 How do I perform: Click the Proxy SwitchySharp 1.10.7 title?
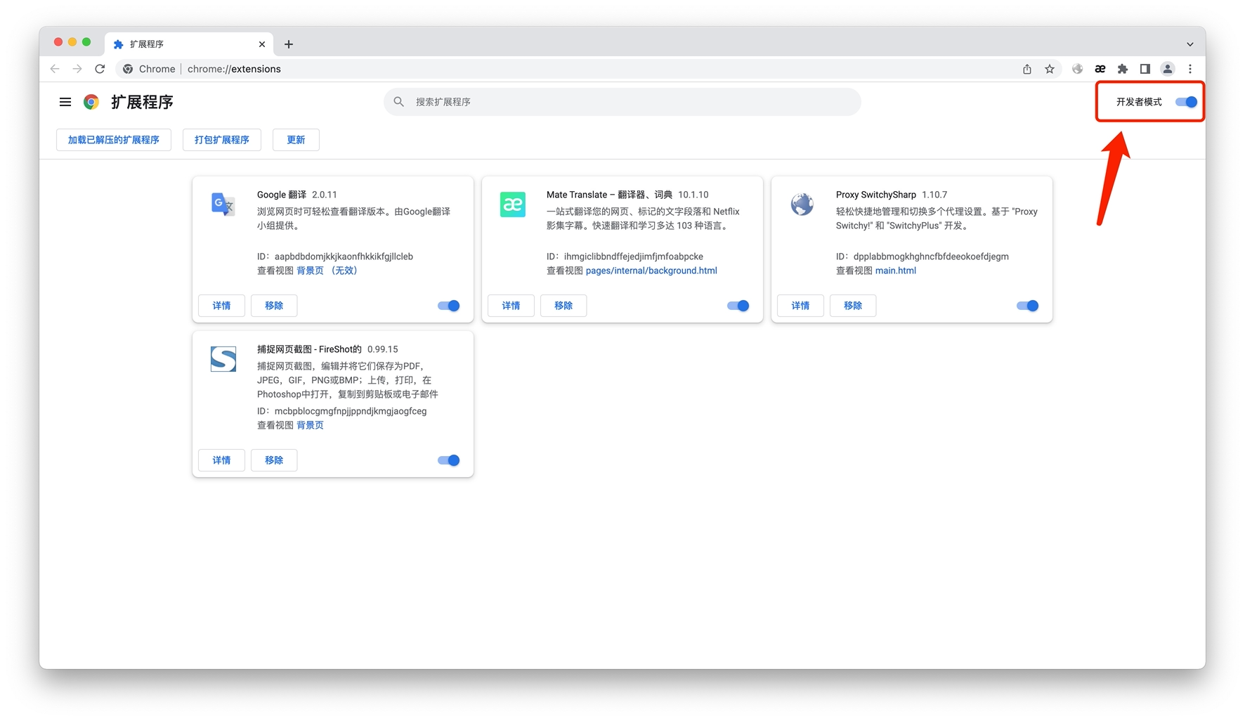point(892,195)
